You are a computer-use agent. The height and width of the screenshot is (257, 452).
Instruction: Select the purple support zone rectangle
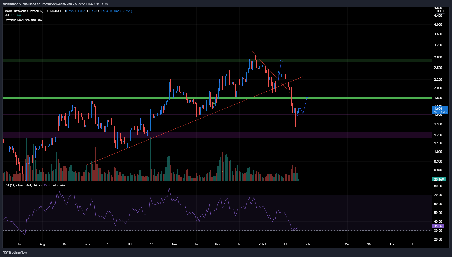pyautogui.click(x=217, y=135)
